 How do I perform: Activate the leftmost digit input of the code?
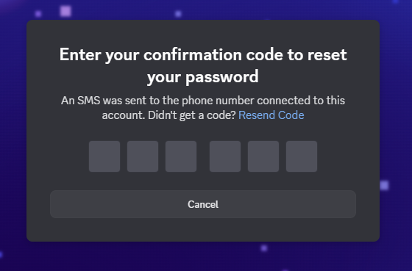pos(104,156)
